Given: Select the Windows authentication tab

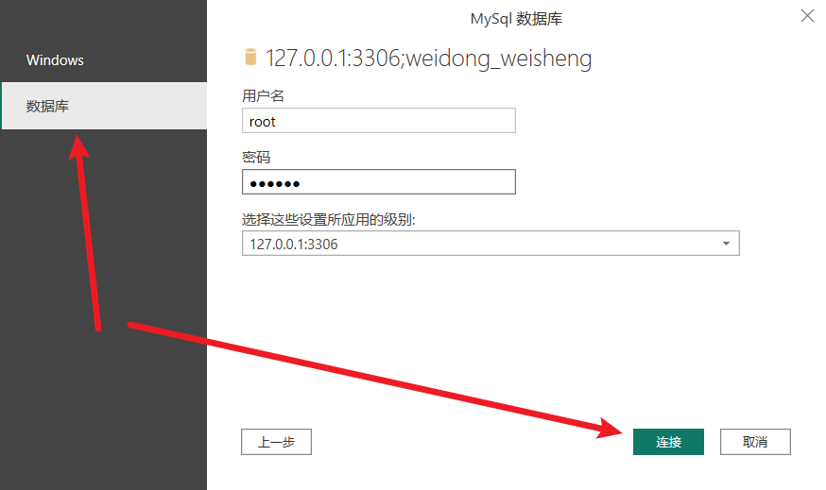Looking at the screenshot, I should point(103,60).
